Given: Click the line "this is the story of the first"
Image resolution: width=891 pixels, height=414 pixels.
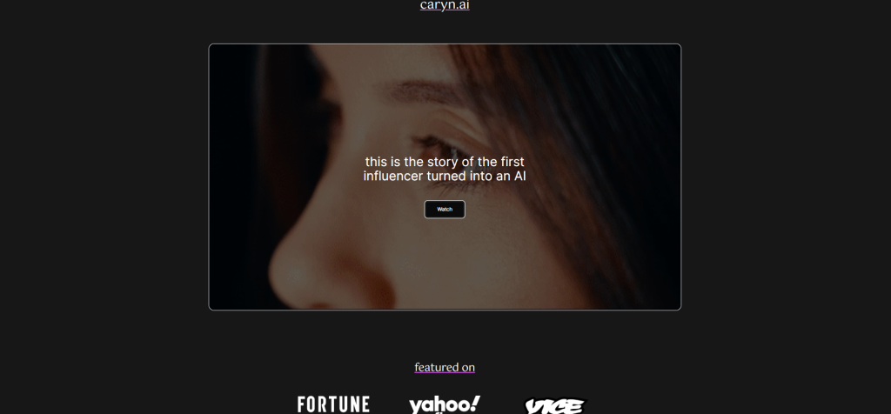Looking at the screenshot, I should 445,162.
